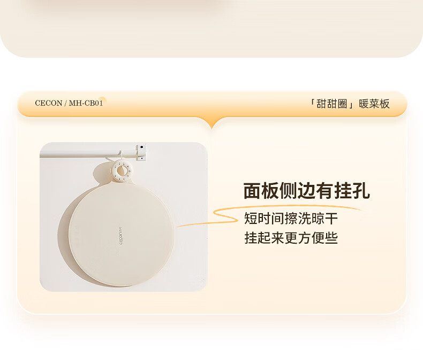Click the heading 面板侧边有挂孔
This screenshot has width=423, height=350.
pyautogui.click(x=306, y=191)
